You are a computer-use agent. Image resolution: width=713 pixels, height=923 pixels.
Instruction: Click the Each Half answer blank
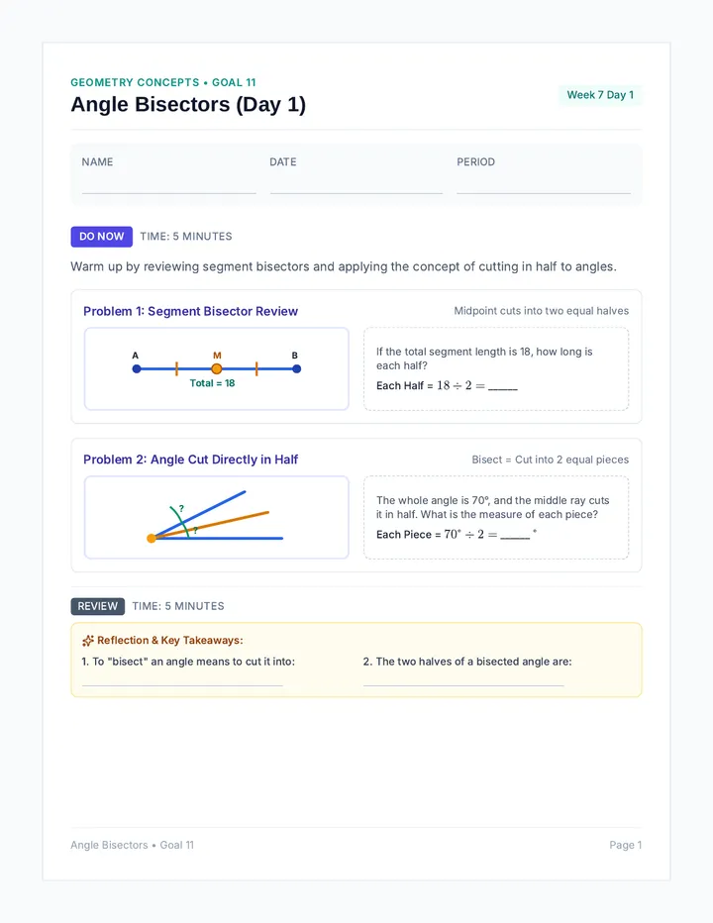coord(503,389)
